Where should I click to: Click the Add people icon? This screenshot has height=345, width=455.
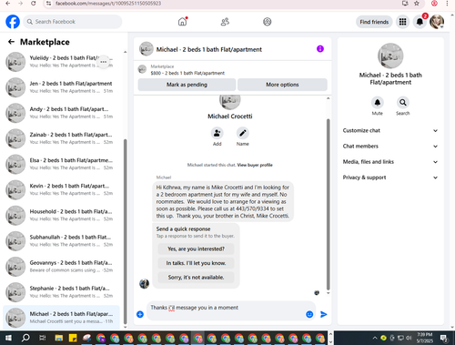217,133
